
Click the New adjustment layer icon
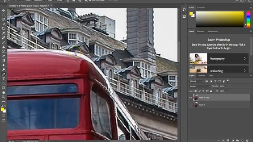click(233, 140)
